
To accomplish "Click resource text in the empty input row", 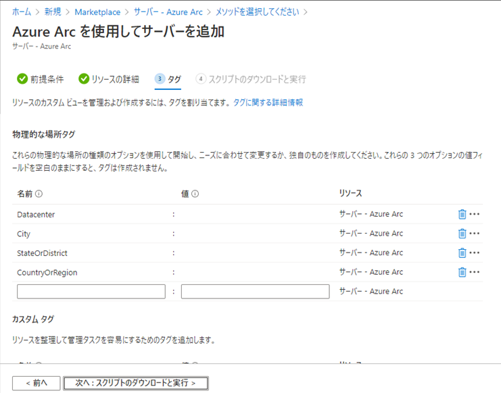I will (371, 291).
